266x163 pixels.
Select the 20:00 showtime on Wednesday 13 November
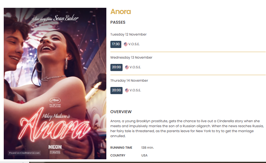[x=116, y=67]
